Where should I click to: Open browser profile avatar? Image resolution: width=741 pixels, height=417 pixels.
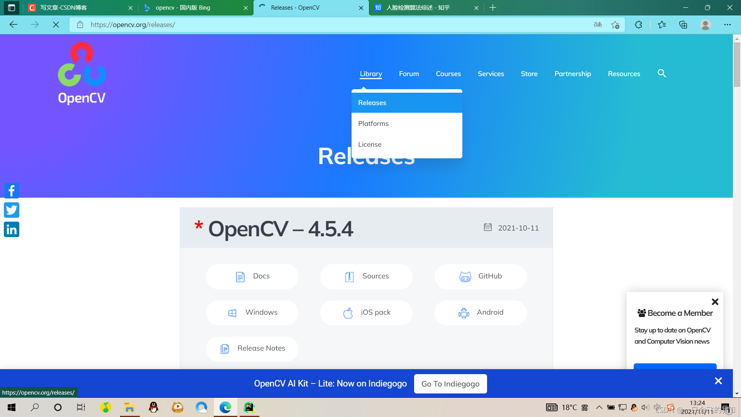click(x=705, y=25)
